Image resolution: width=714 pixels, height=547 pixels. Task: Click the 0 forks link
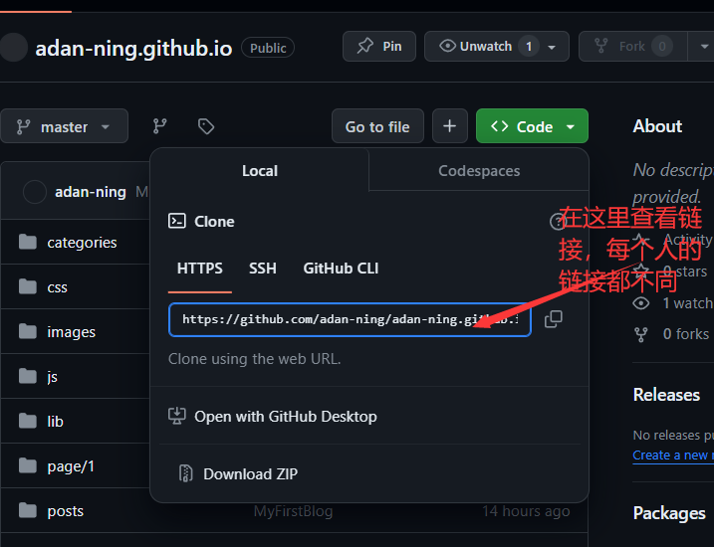tap(686, 334)
